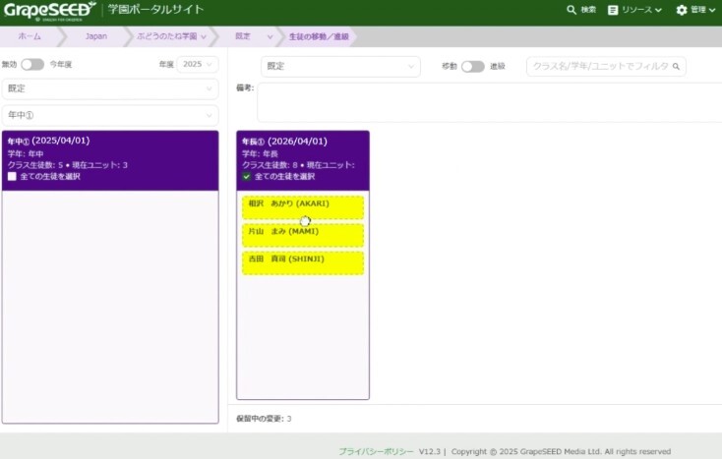Select student まみ (MAMI) card
The image size is (722, 459).
pos(303,235)
